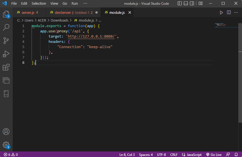Toggle the bottom Panel layout icon

pos(186,3)
